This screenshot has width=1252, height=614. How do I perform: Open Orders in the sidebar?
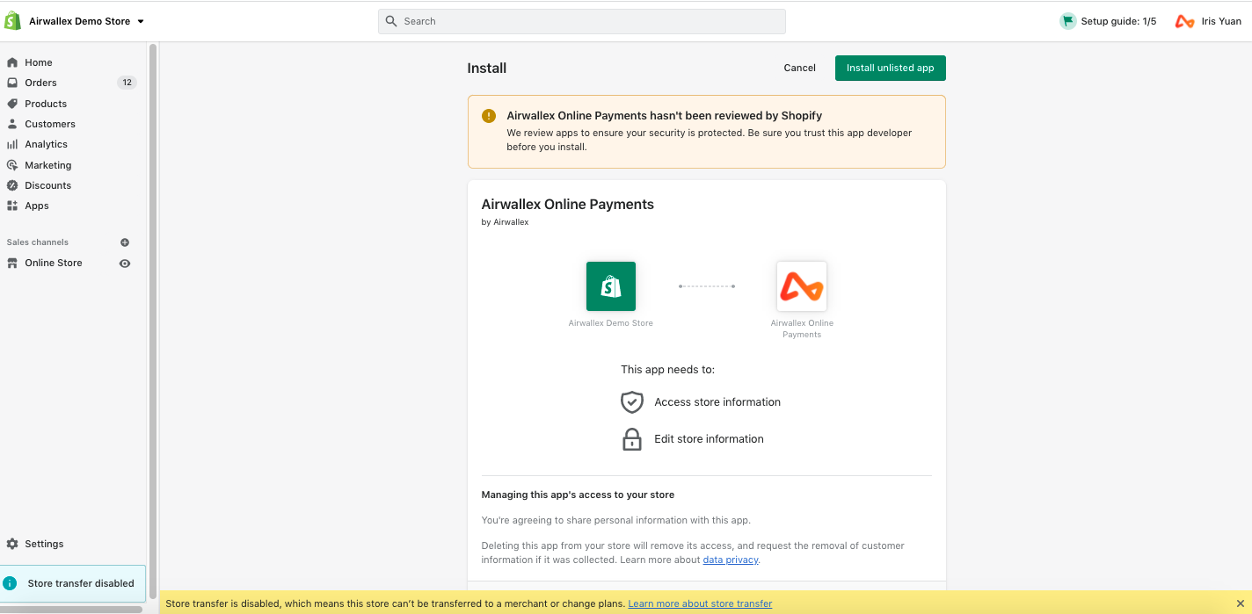[40, 83]
